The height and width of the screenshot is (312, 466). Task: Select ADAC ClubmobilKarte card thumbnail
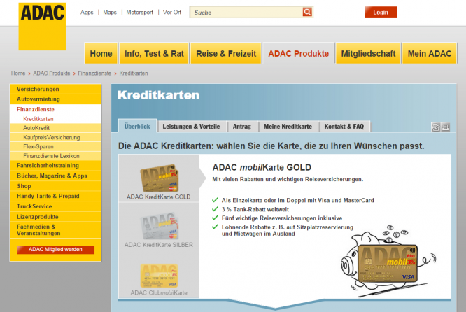(x=159, y=274)
